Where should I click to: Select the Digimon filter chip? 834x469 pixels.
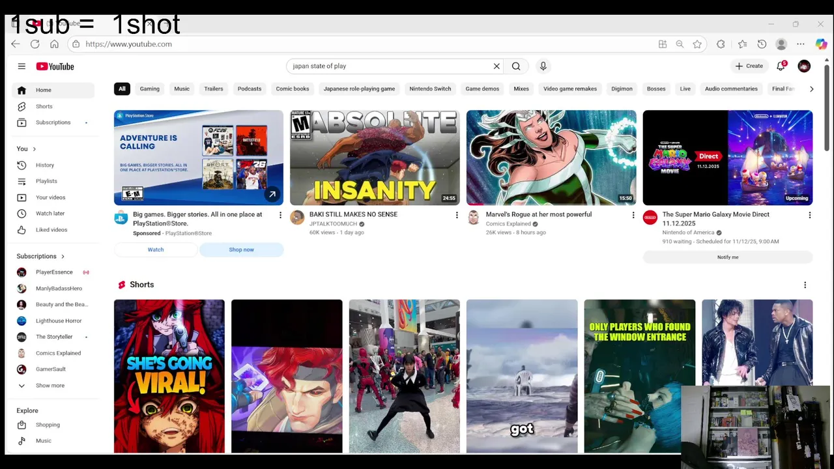point(622,89)
